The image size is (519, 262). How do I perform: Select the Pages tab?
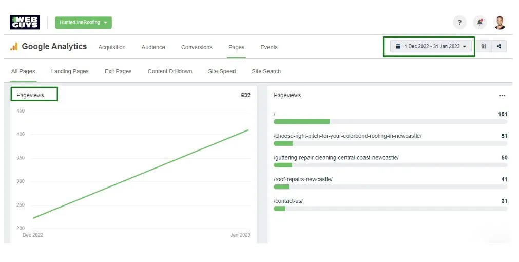[x=236, y=47]
